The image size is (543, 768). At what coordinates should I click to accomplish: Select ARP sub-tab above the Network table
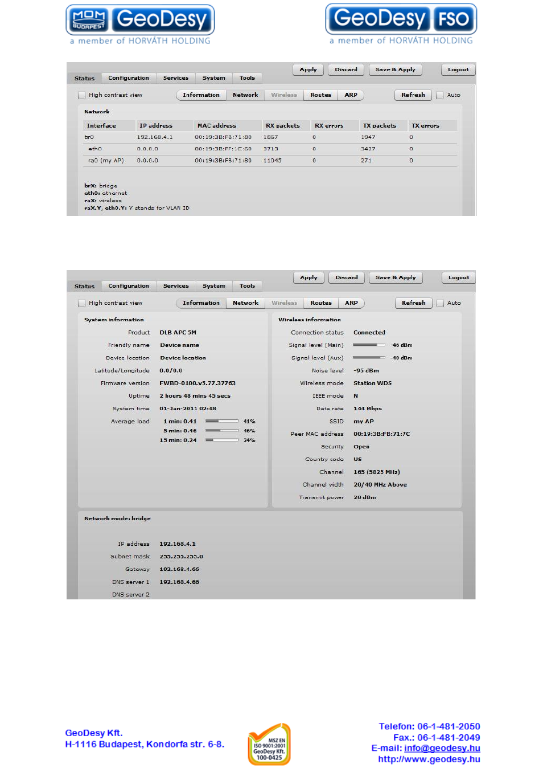coord(351,95)
